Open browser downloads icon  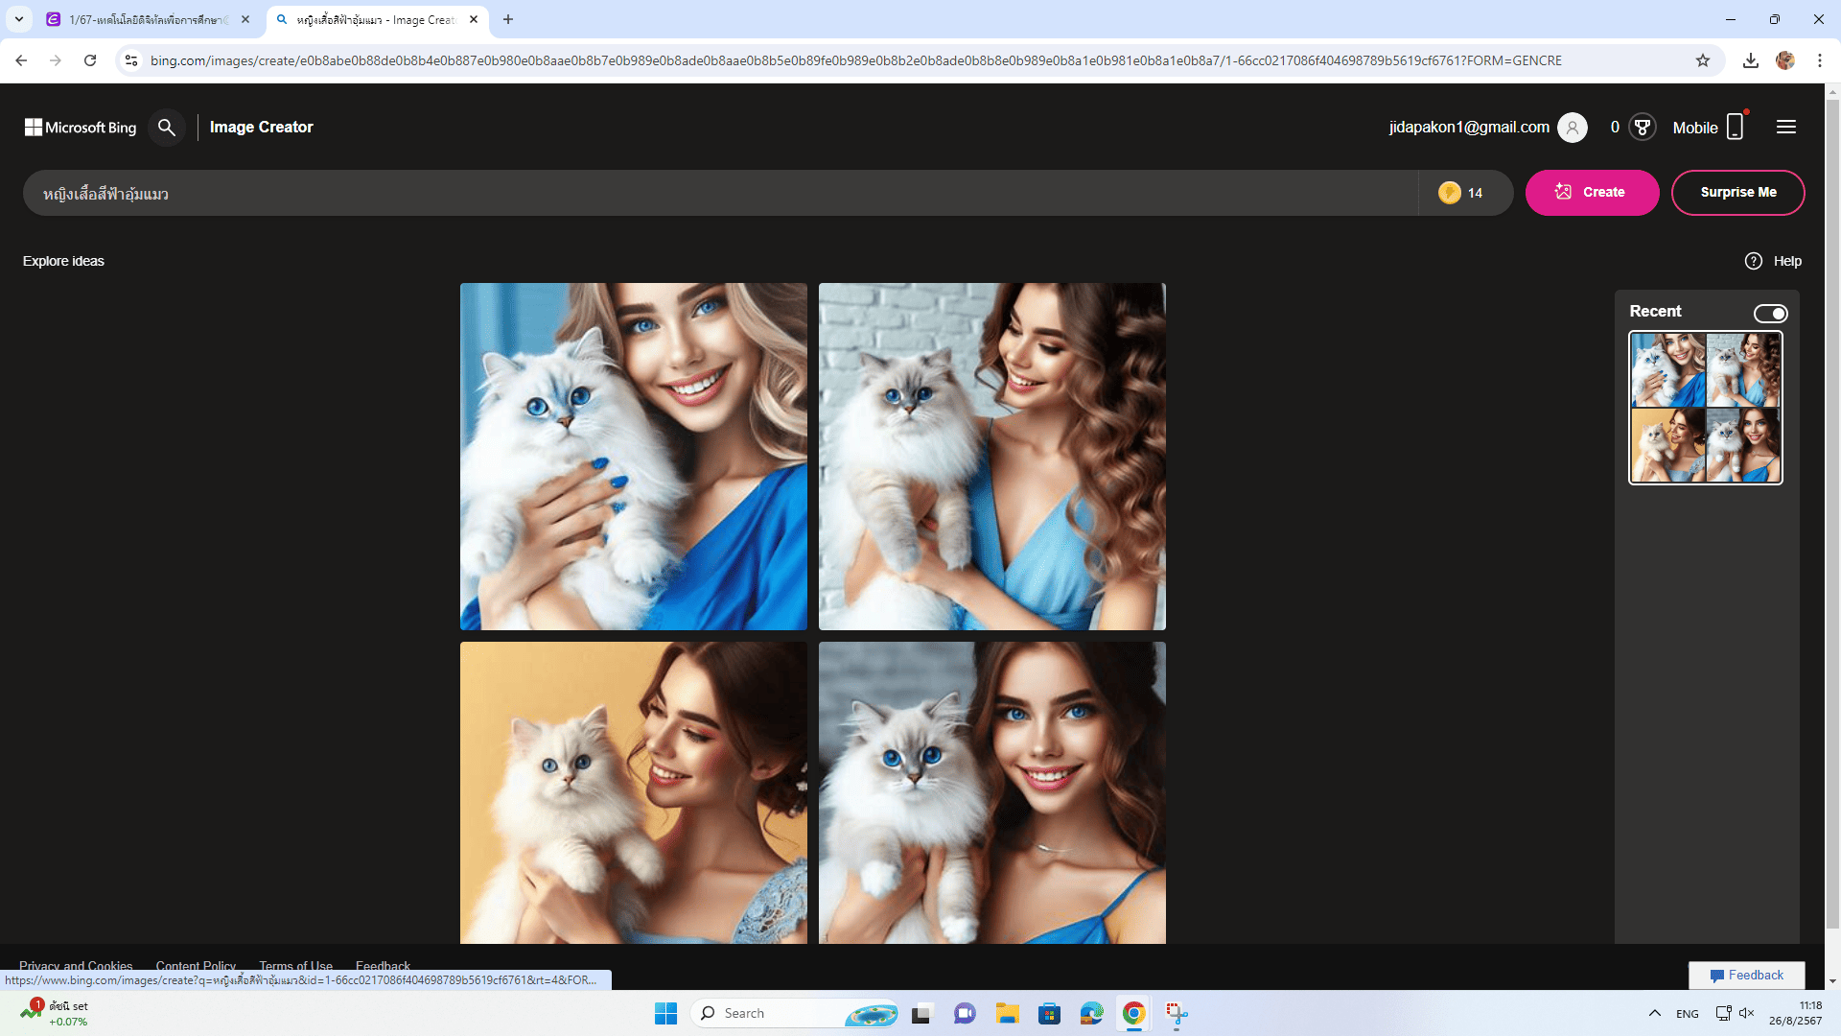click(x=1751, y=60)
